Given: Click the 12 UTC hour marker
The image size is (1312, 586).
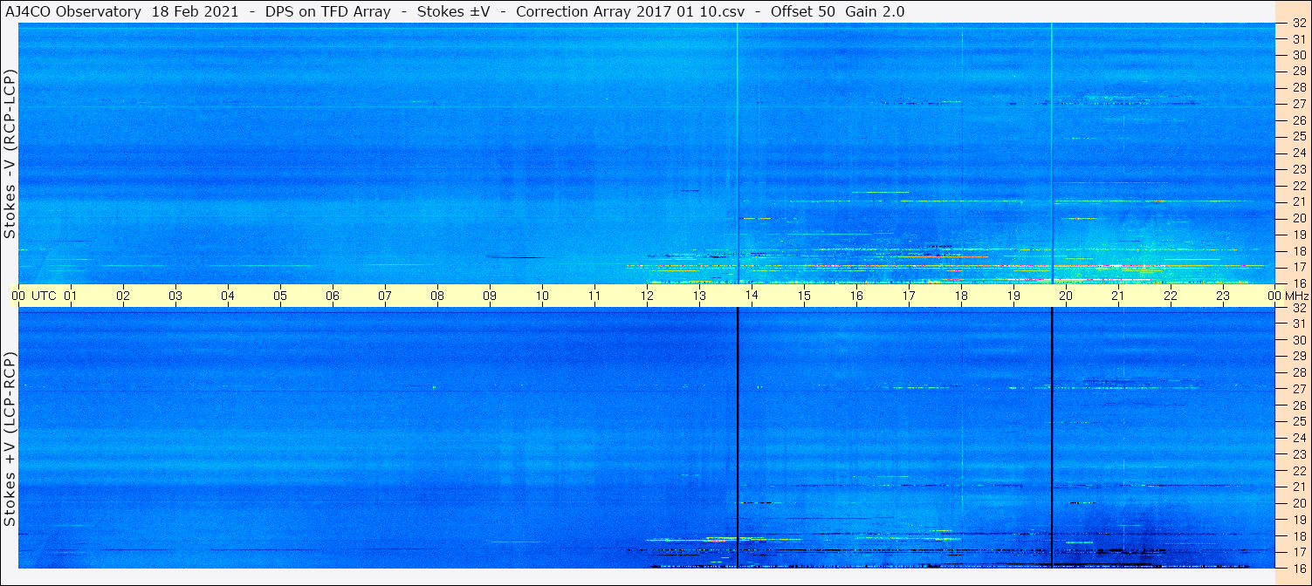Looking at the screenshot, I should tap(647, 296).
